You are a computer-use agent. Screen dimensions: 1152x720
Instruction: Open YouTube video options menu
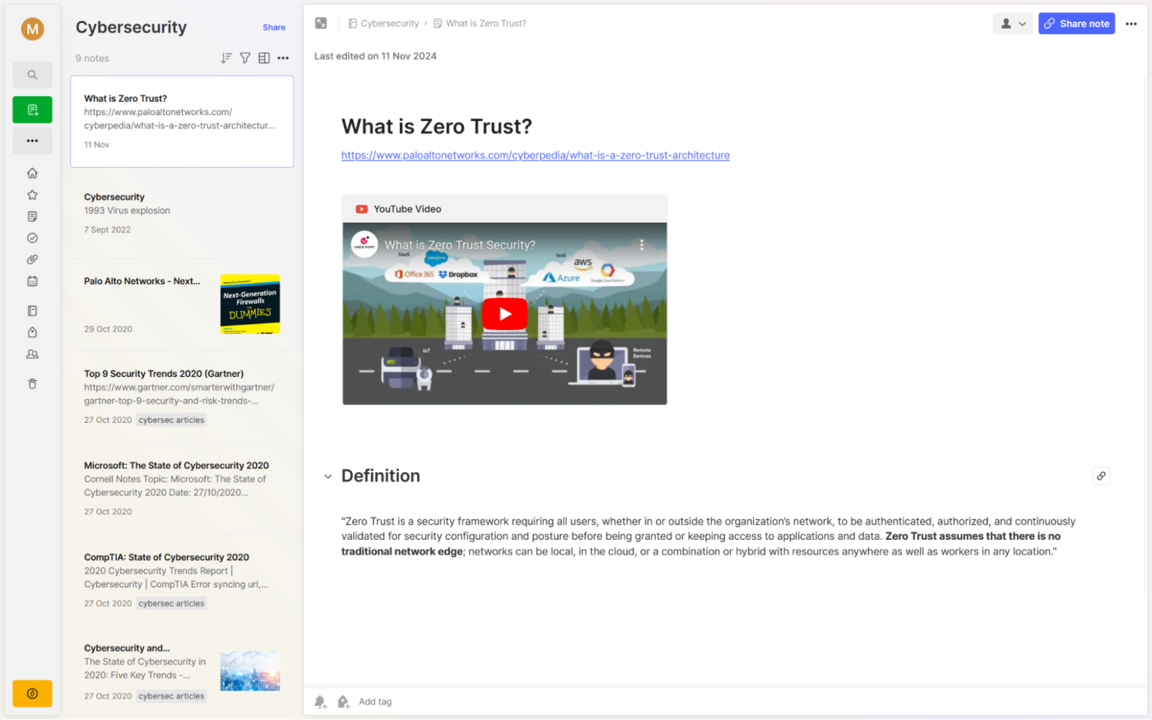[x=642, y=245]
